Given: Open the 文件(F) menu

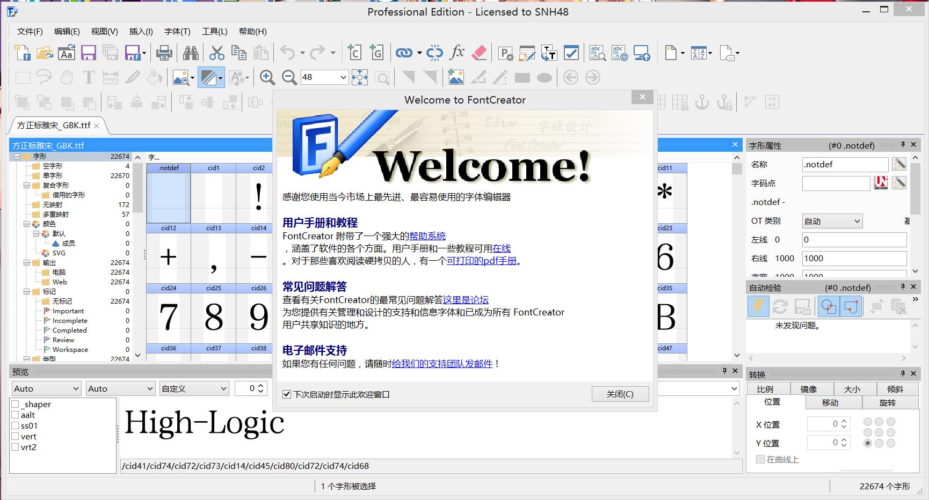Looking at the screenshot, I should 30,32.
